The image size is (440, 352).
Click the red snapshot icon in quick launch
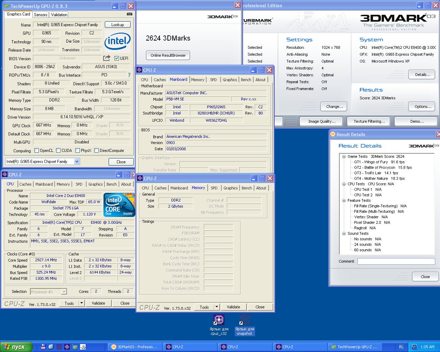pyautogui.click(x=59, y=347)
